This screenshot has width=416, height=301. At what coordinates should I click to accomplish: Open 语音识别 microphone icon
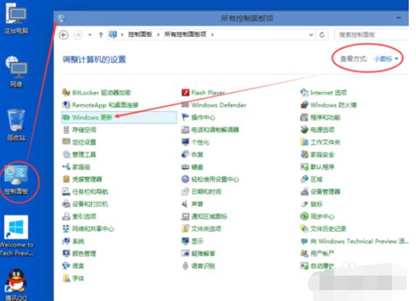coord(185,265)
